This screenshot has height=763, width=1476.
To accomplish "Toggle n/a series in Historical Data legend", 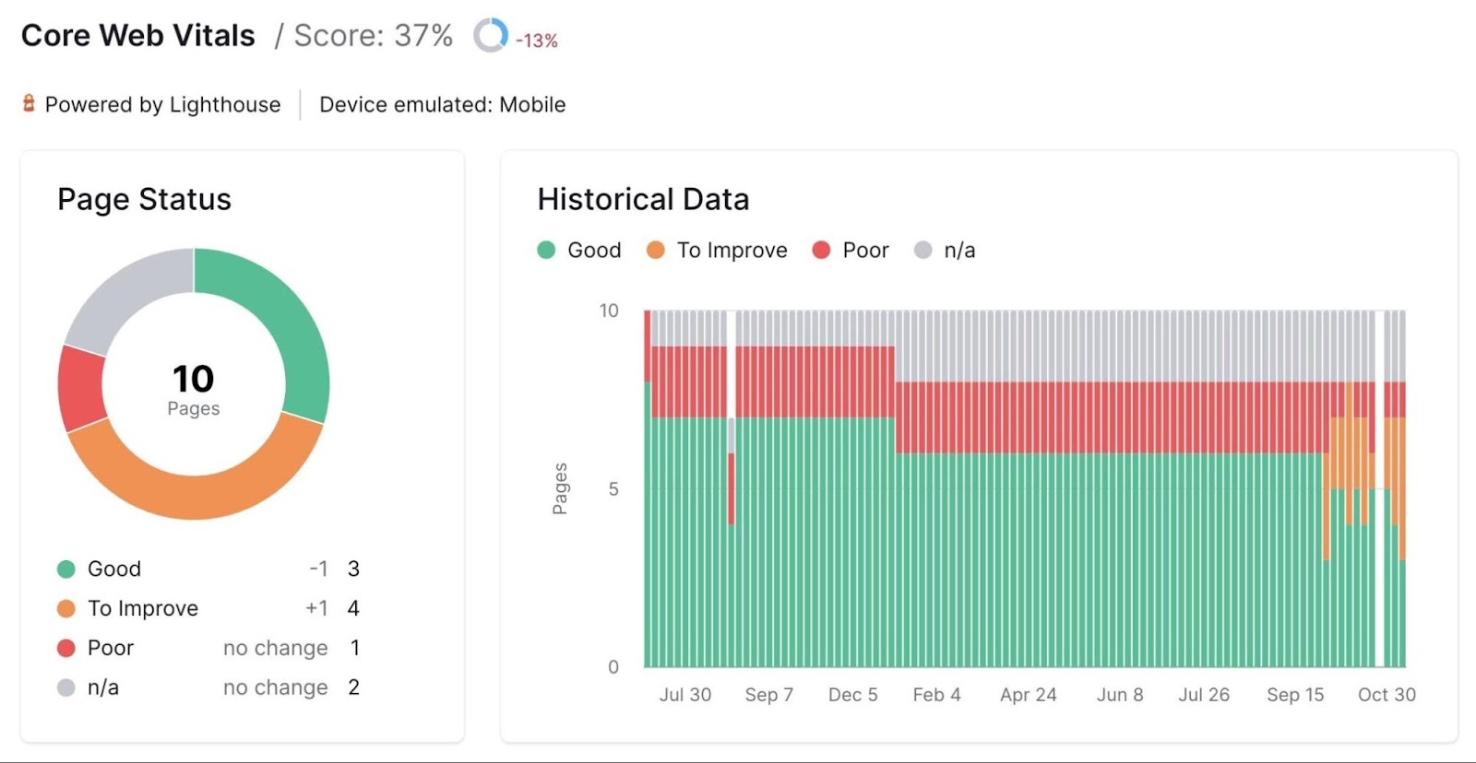I will [x=945, y=250].
